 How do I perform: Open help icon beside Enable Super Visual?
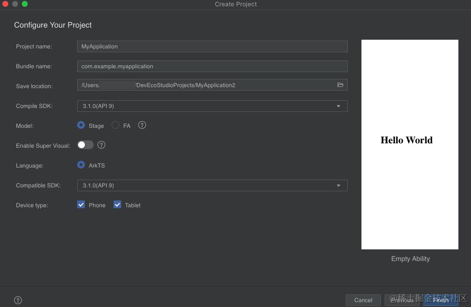coord(101,145)
